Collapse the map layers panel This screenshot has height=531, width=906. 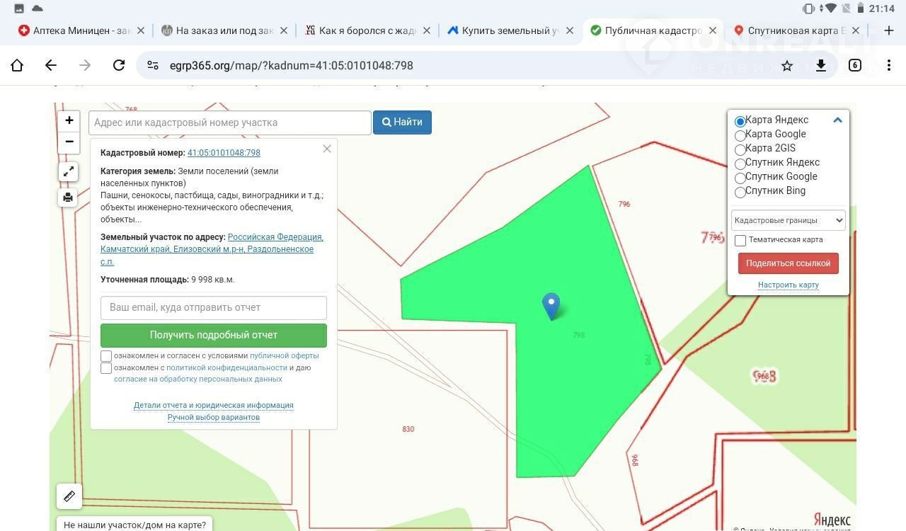tap(838, 120)
